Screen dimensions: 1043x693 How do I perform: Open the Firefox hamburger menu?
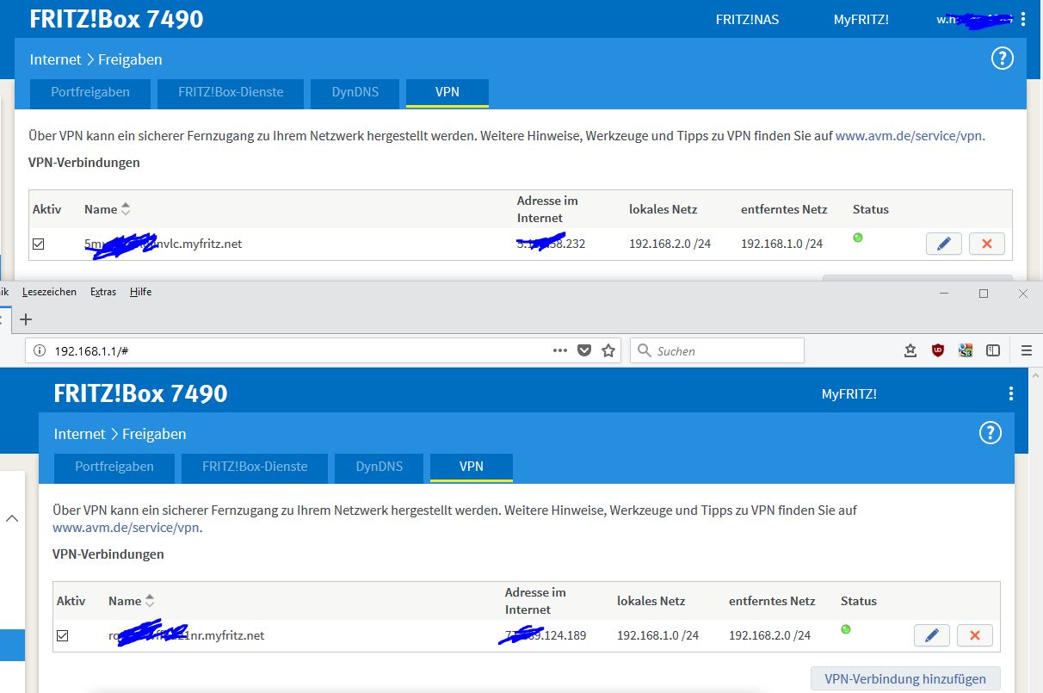tap(1026, 350)
